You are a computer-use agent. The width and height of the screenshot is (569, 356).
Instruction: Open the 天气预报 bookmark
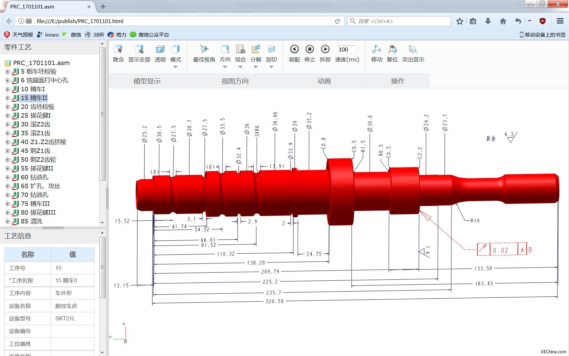[19, 35]
